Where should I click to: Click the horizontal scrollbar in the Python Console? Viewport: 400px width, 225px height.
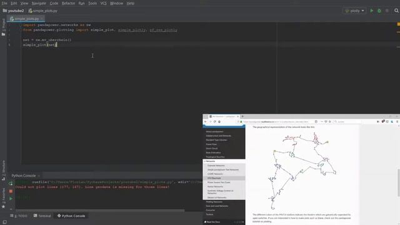pos(100,211)
